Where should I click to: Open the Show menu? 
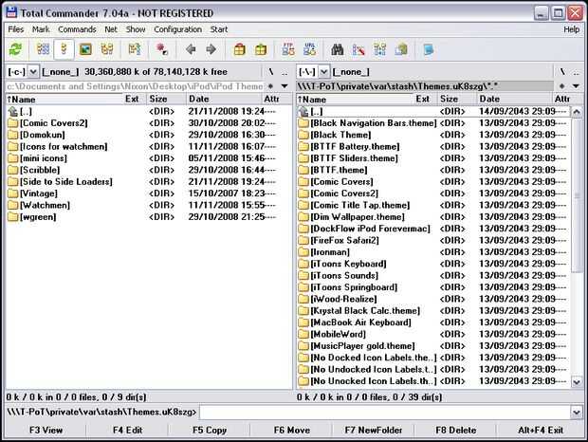[136, 29]
